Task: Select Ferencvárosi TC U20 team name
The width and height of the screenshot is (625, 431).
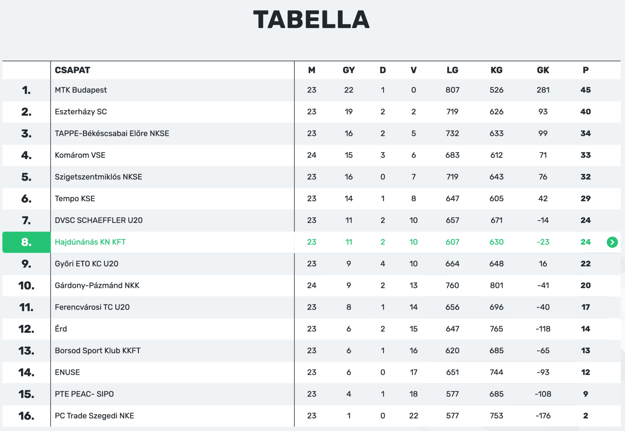Action: 92,307
